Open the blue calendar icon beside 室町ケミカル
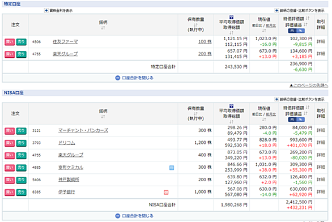Image resolution: width=332 pixels, height=222 pixels. click(x=172, y=168)
